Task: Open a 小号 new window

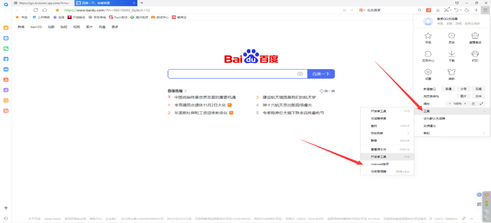Action: (x=463, y=89)
